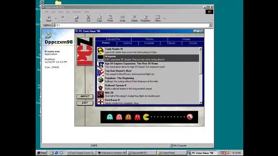This screenshot has width=278, height=156.
Task: Click the taskbar clock showing 5:13 PM
Action: 236,153
